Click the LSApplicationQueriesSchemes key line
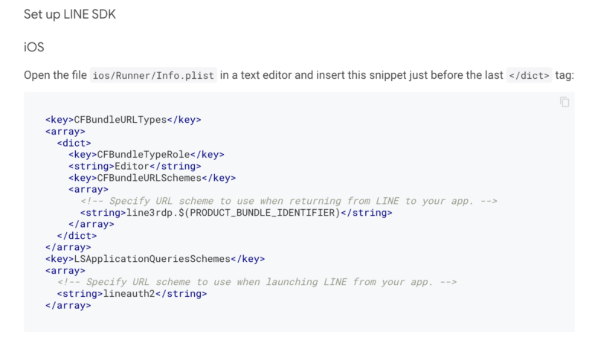The width and height of the screenshot is (595, 343). 155,259
